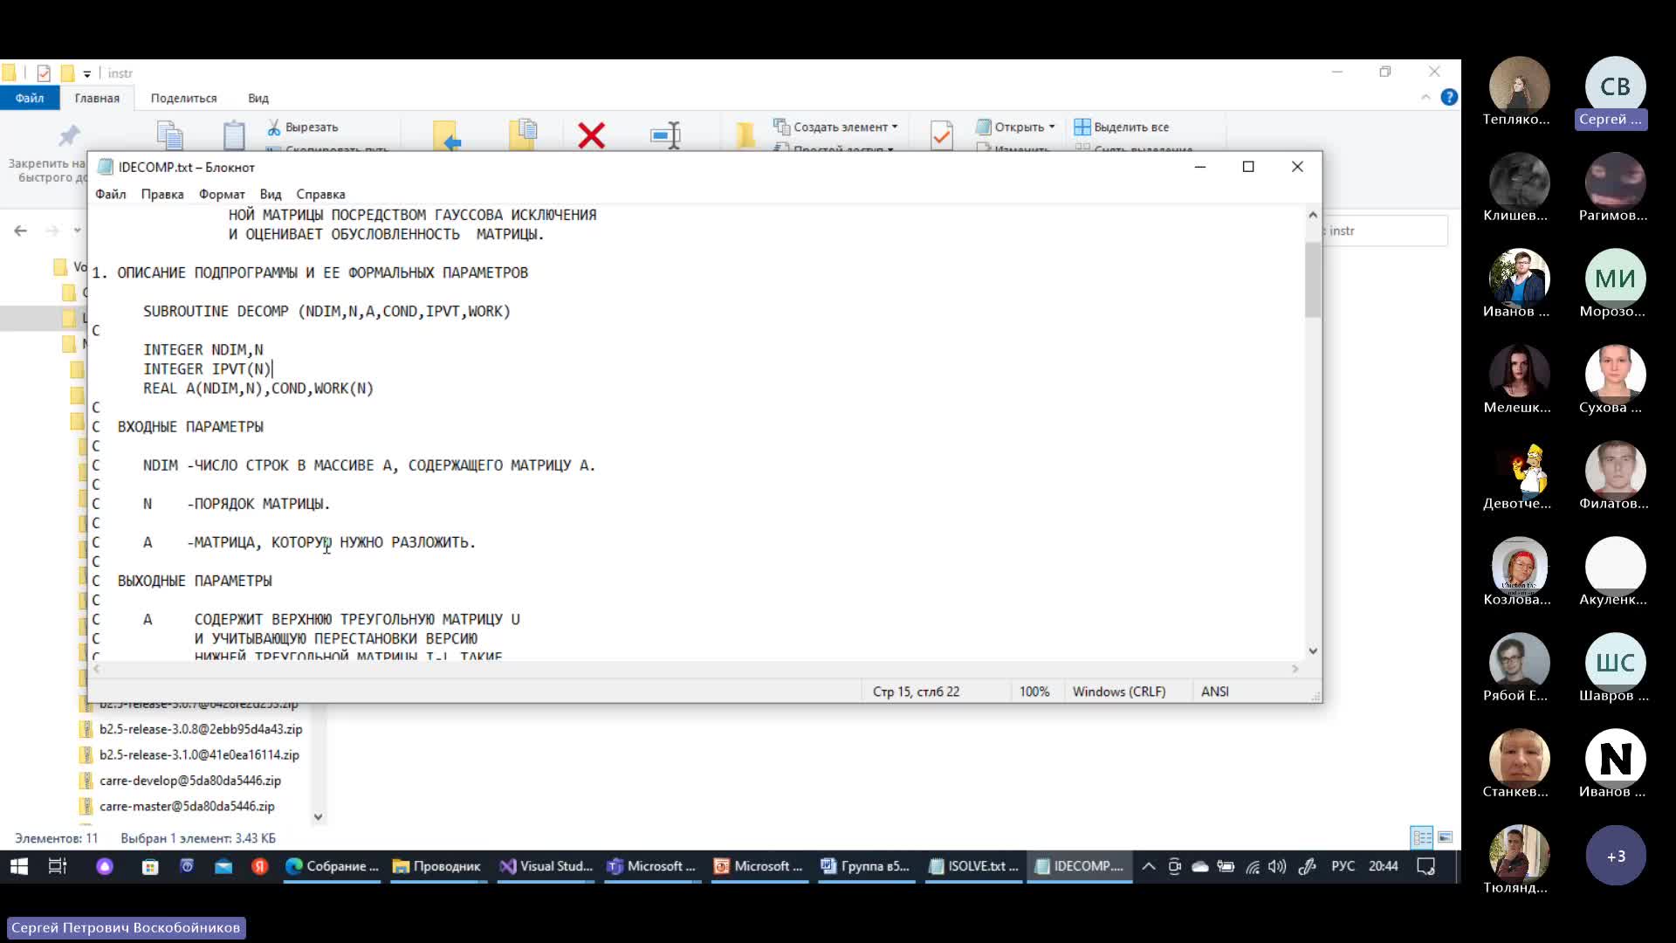Click the red X Delete icon
Image resolution: width=1676 pixels, height=943 pixels.
pos(592,134)
